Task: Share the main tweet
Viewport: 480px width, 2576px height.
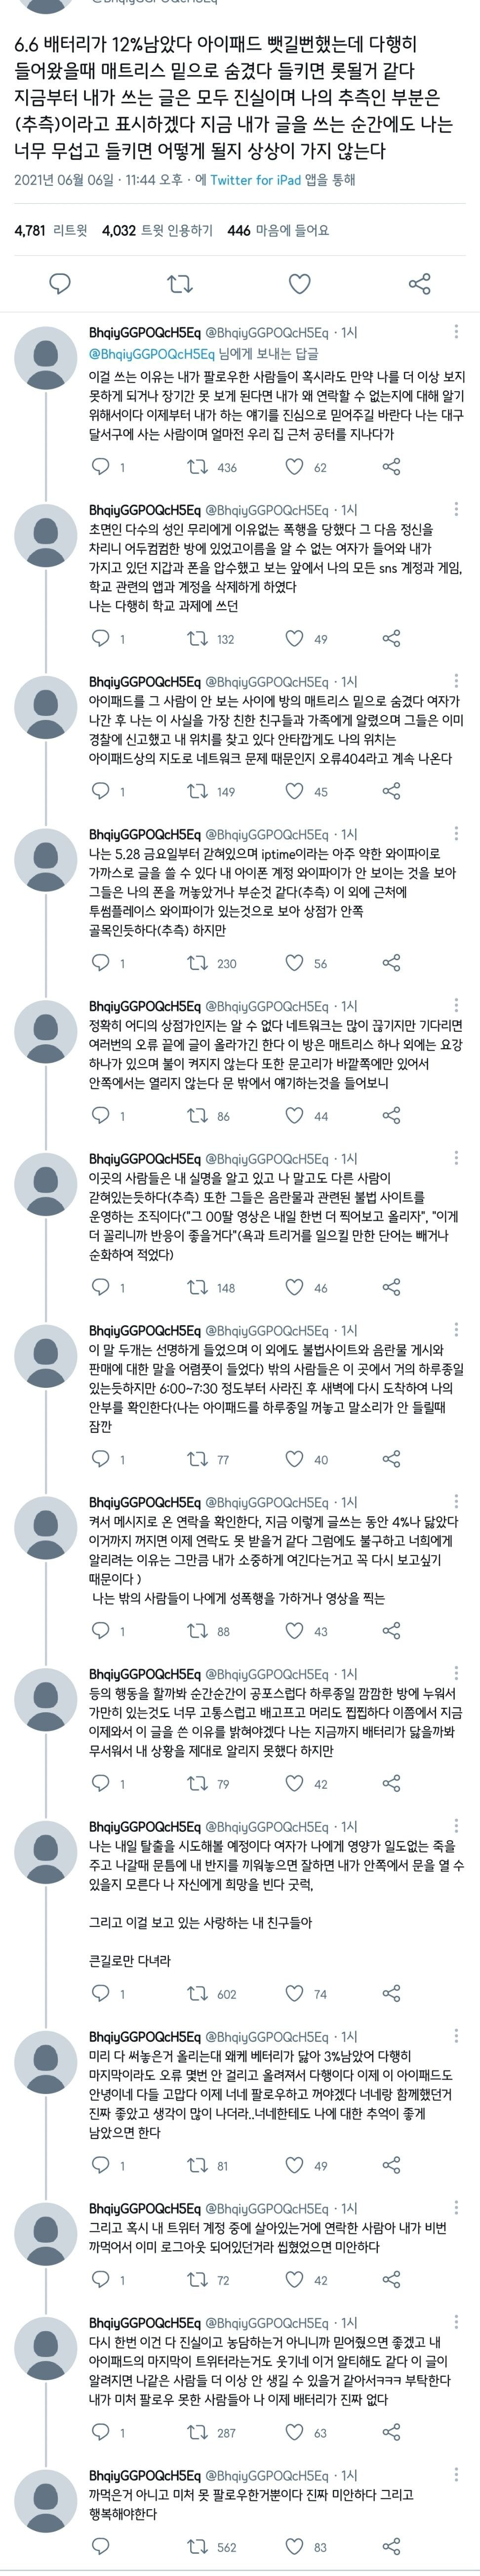Action: coord(420,284)
